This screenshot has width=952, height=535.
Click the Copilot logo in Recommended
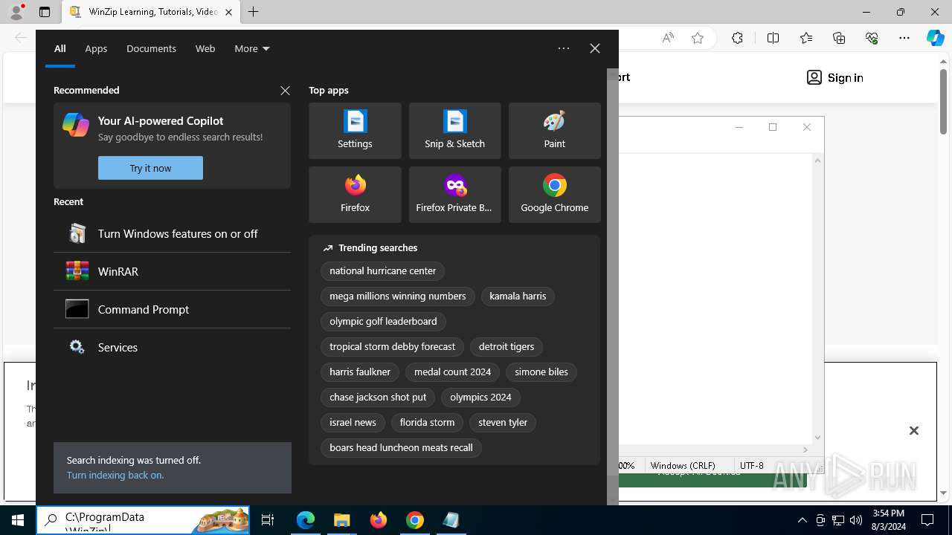76,125
